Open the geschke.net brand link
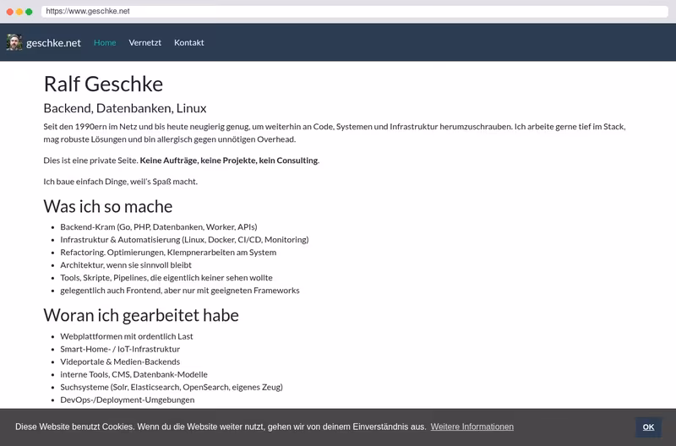This screenshot has height=446, width=676. click(x=53, y=43)
